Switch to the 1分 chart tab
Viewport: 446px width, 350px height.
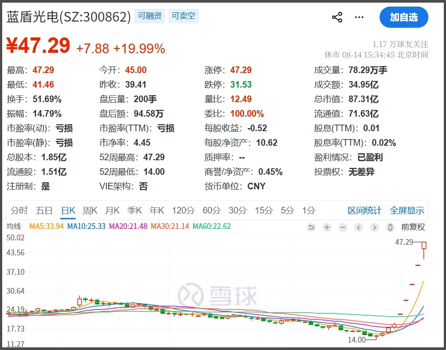[x=309, y=210]
